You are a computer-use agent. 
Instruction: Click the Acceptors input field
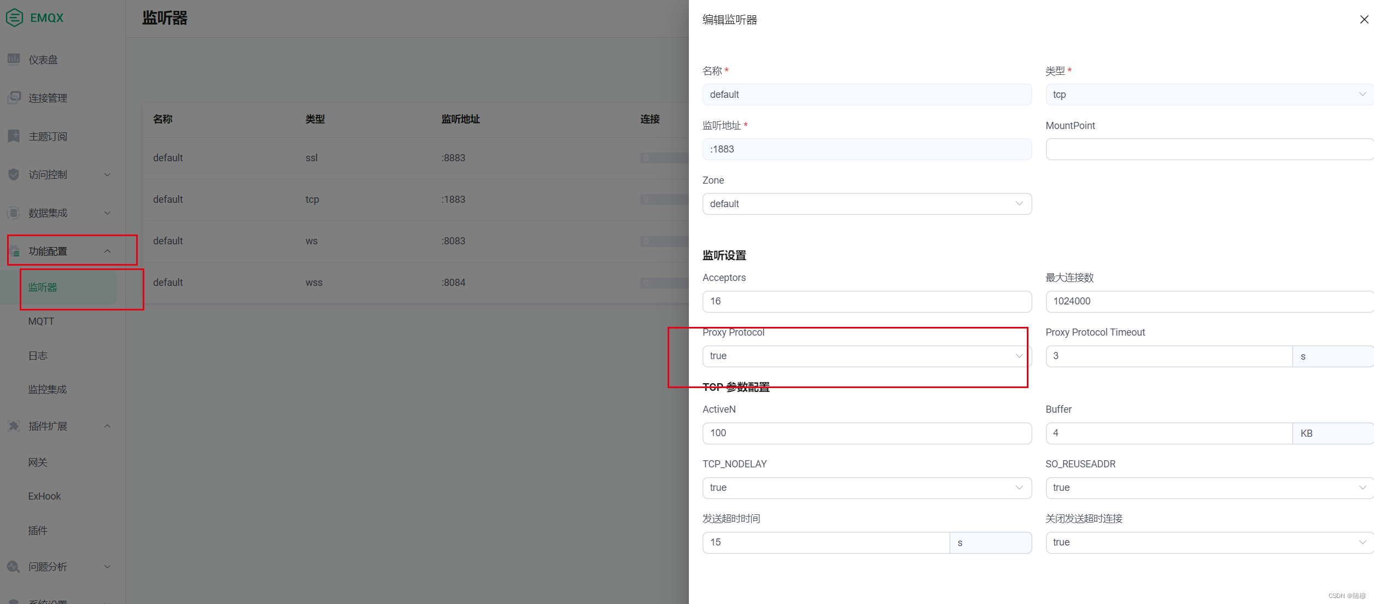(x=866, y=301)
